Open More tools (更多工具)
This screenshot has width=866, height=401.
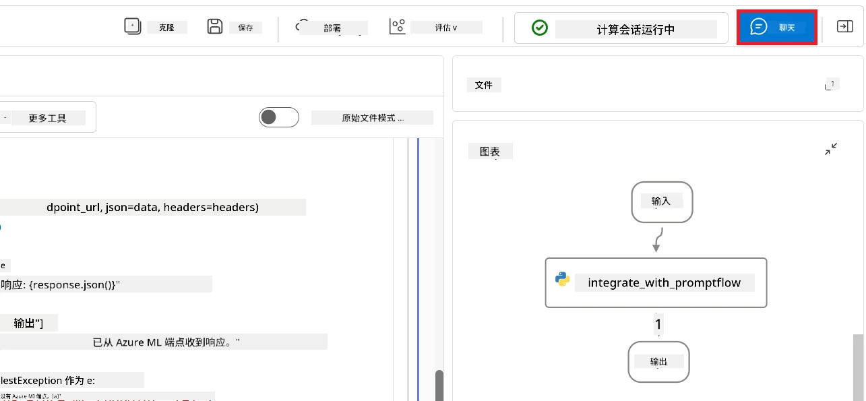tap(48, 118)
